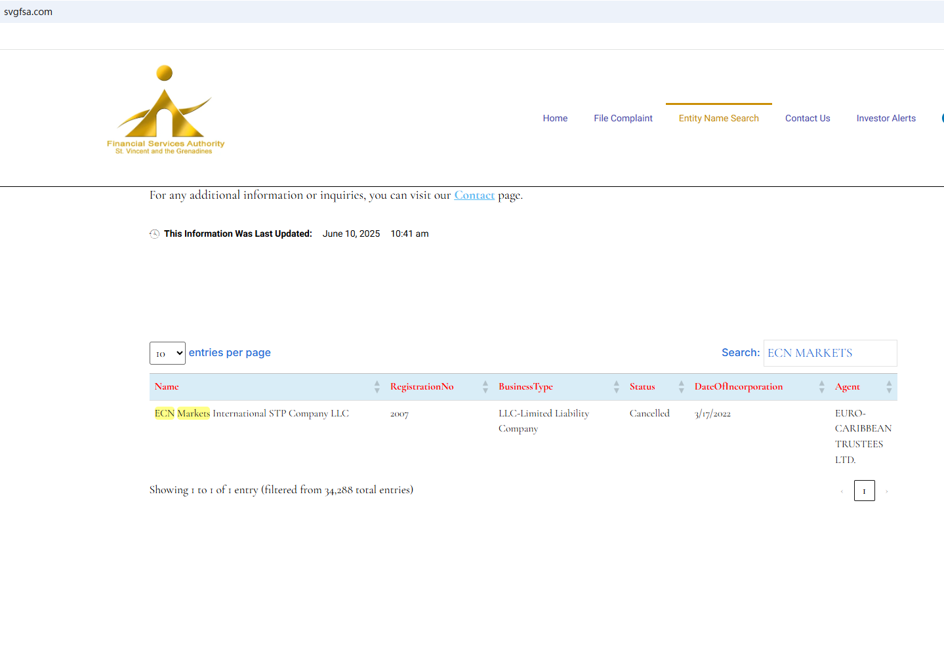The image size is (944, 646).
Task: Select the Entity Name Search tab
Action: (x=718, y=118)
